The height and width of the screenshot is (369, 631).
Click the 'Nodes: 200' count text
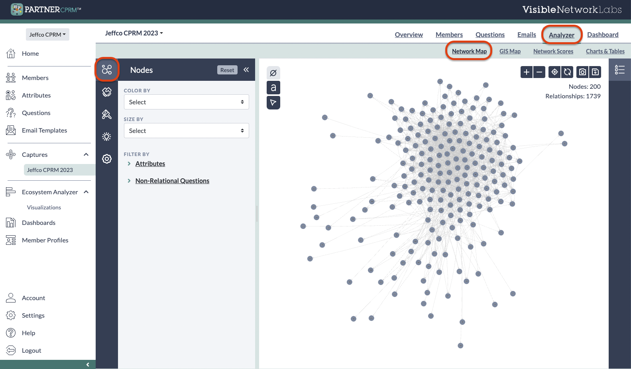click(584, 86)
